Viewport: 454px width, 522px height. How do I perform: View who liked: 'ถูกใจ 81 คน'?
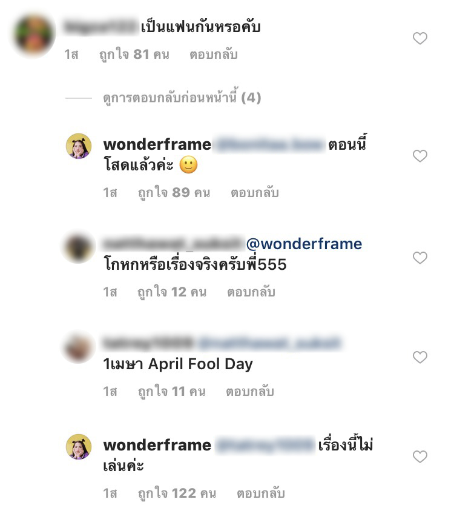point(134,55)
